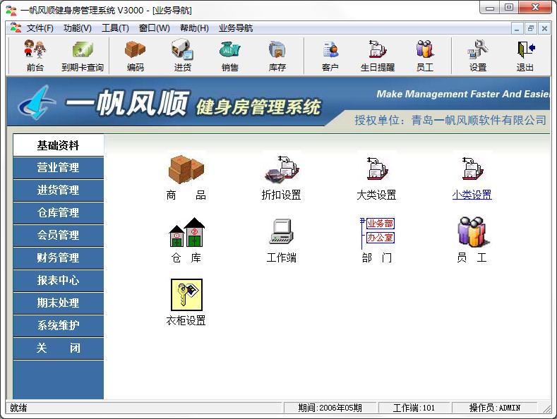Open the 折扣设置 discount settings icon
The height and width of the screenshot is (419, 557).
pos(282,168)
